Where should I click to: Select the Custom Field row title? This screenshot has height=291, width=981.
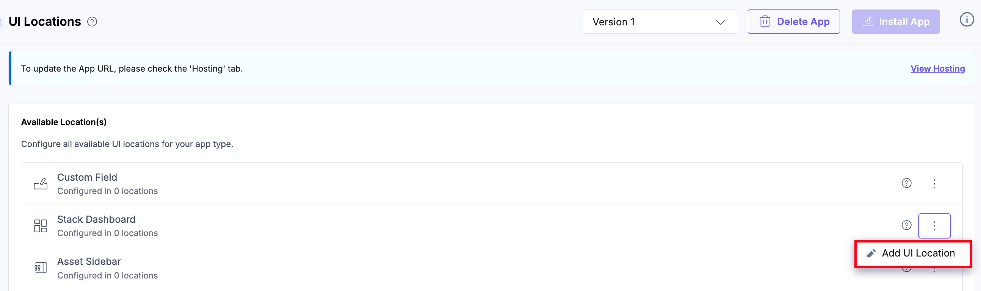(87, 177)
